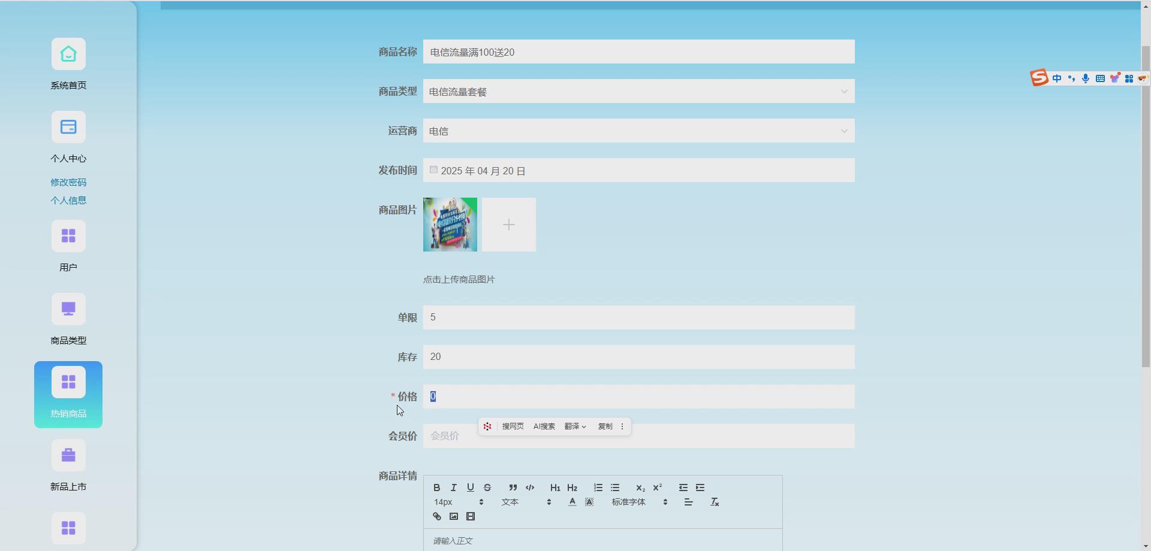Open the 发布时间 date picker

(x=639, y=170)
